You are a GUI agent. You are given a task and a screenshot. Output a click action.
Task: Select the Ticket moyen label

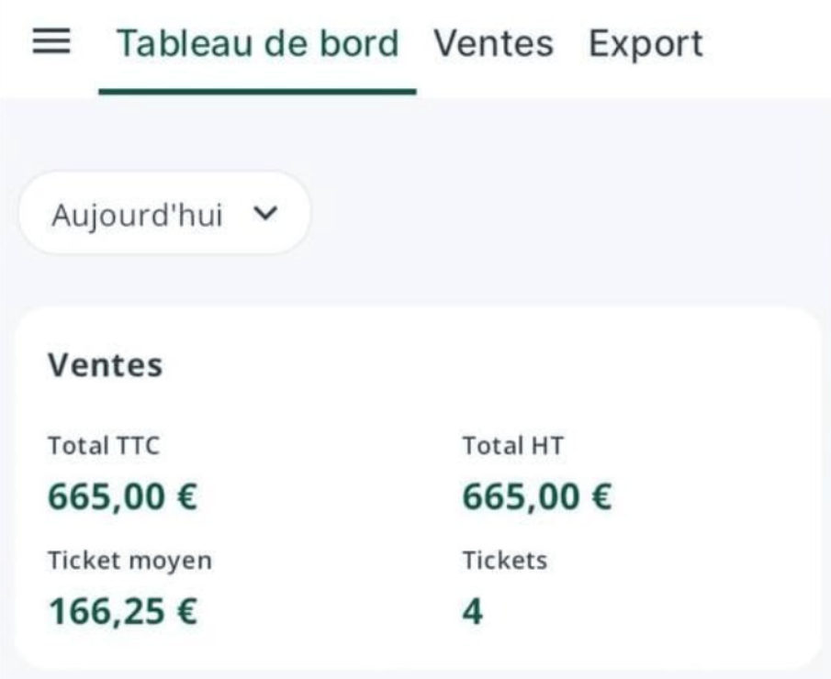coord(129,560)
